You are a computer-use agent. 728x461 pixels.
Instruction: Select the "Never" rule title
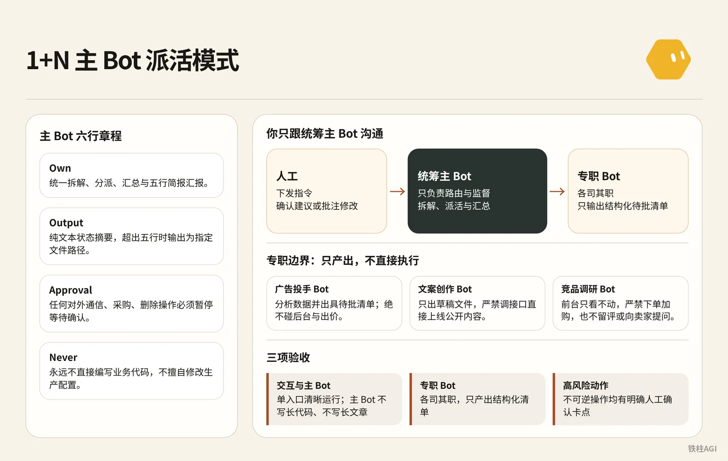(x=63, y=358)
